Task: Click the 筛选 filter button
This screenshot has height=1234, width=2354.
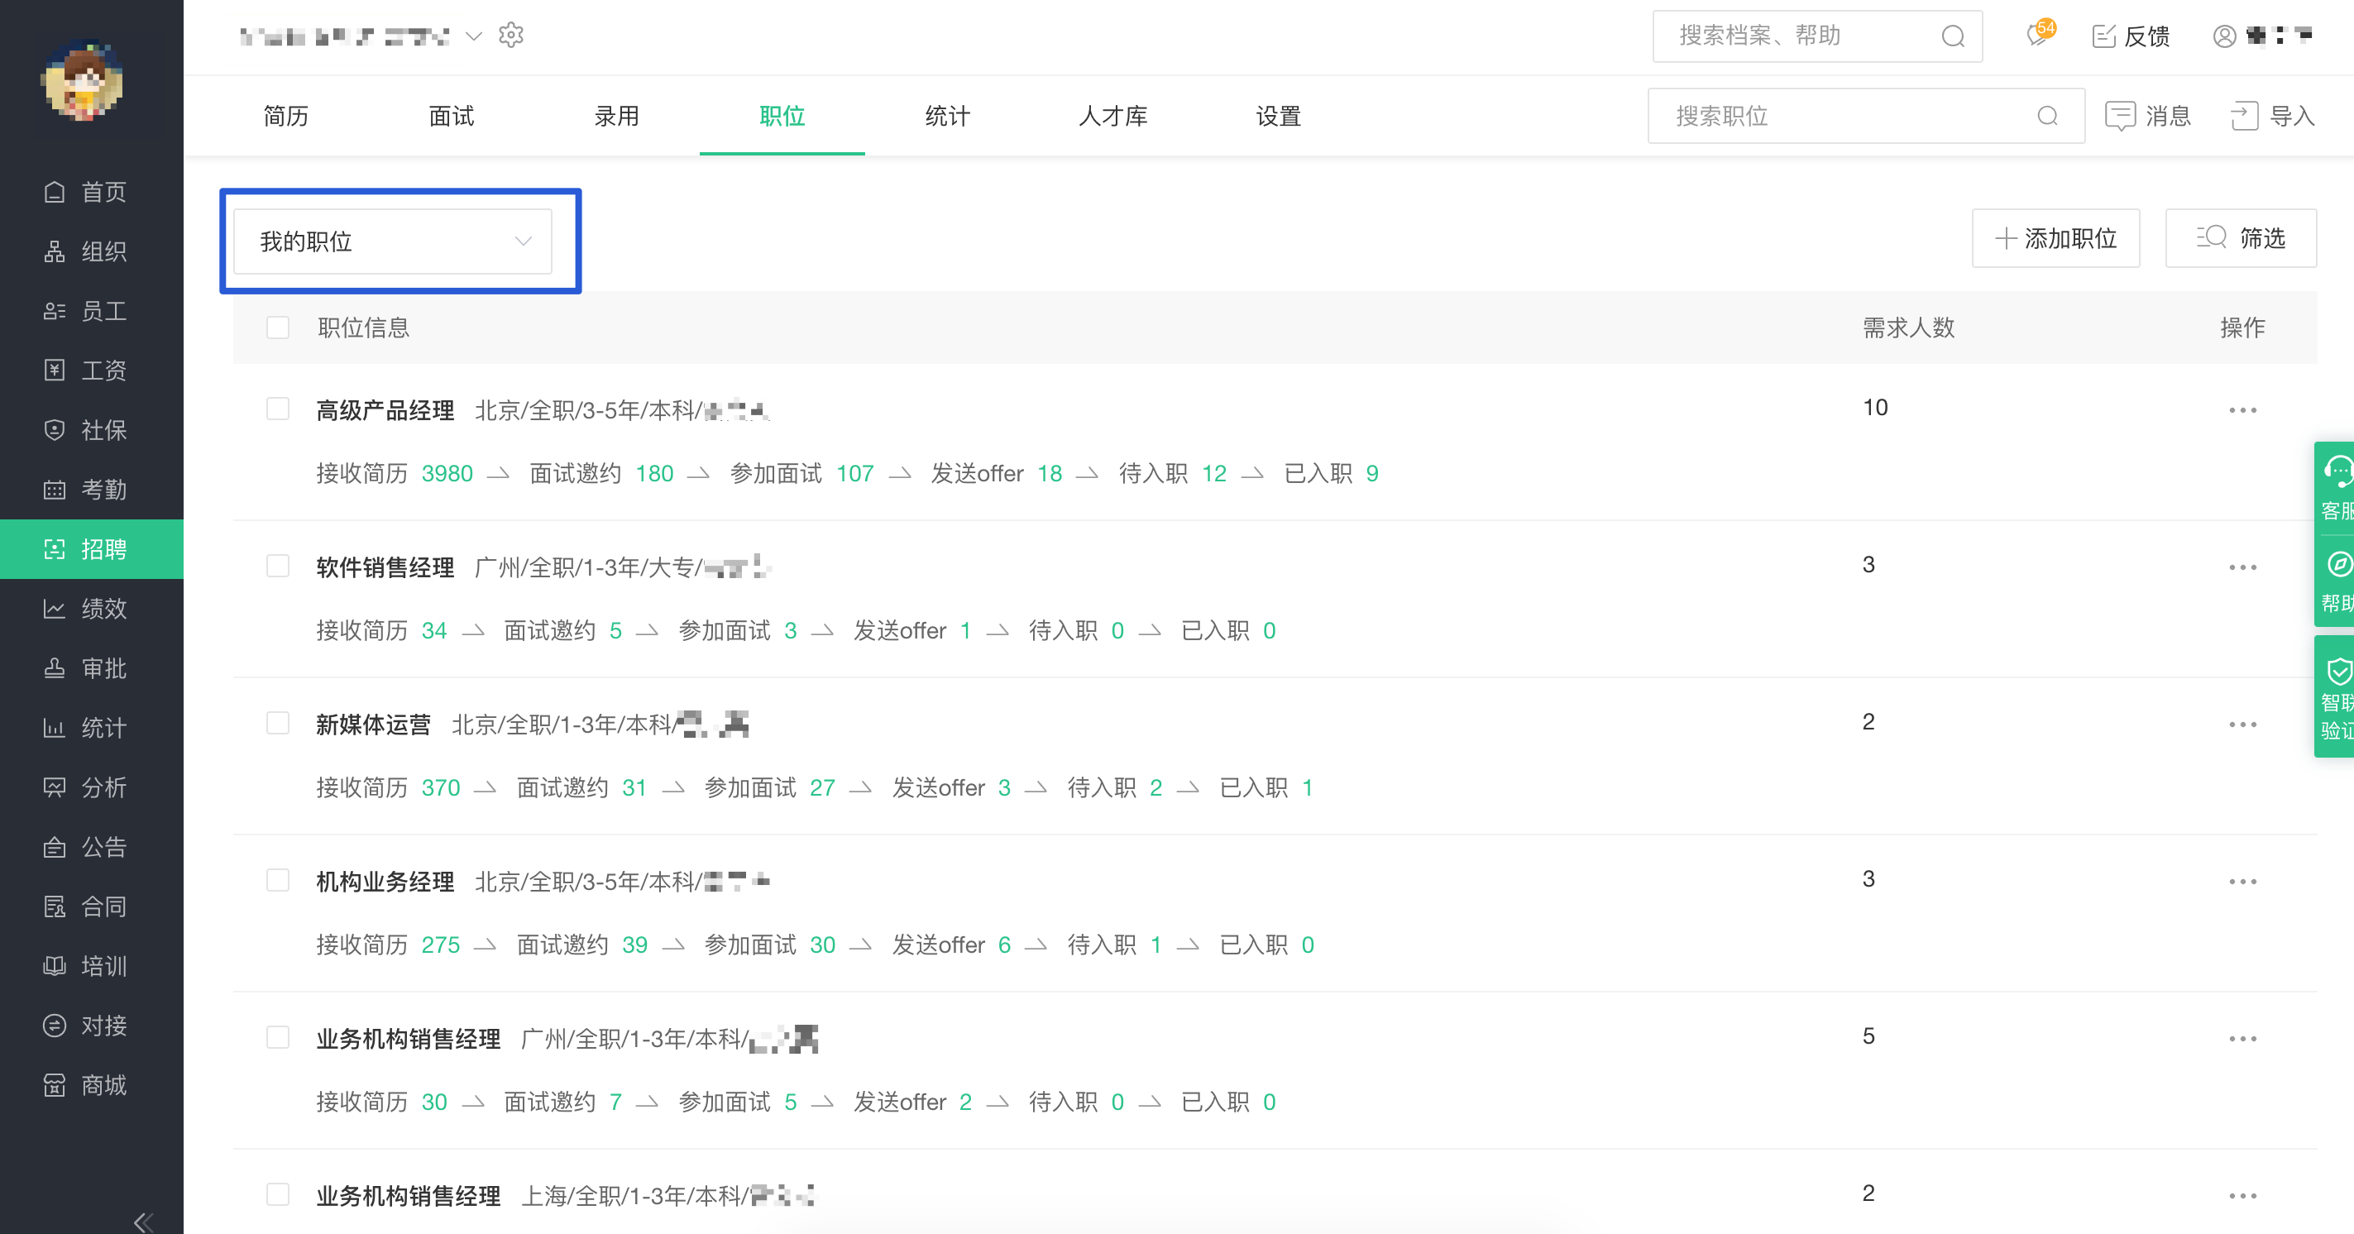Action: click(2241, 238)
